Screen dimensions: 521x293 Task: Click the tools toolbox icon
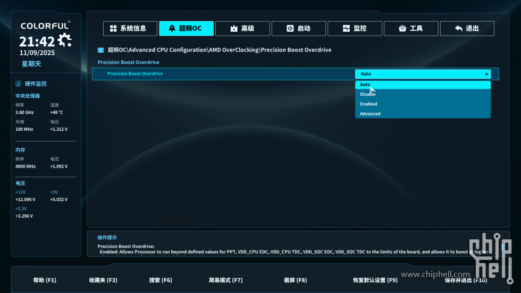click(402, 29)
